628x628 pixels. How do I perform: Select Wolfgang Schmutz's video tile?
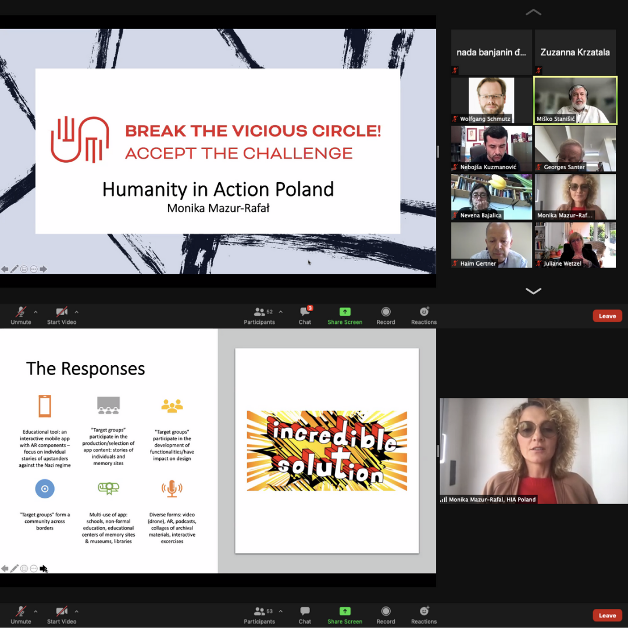(491, 100)
